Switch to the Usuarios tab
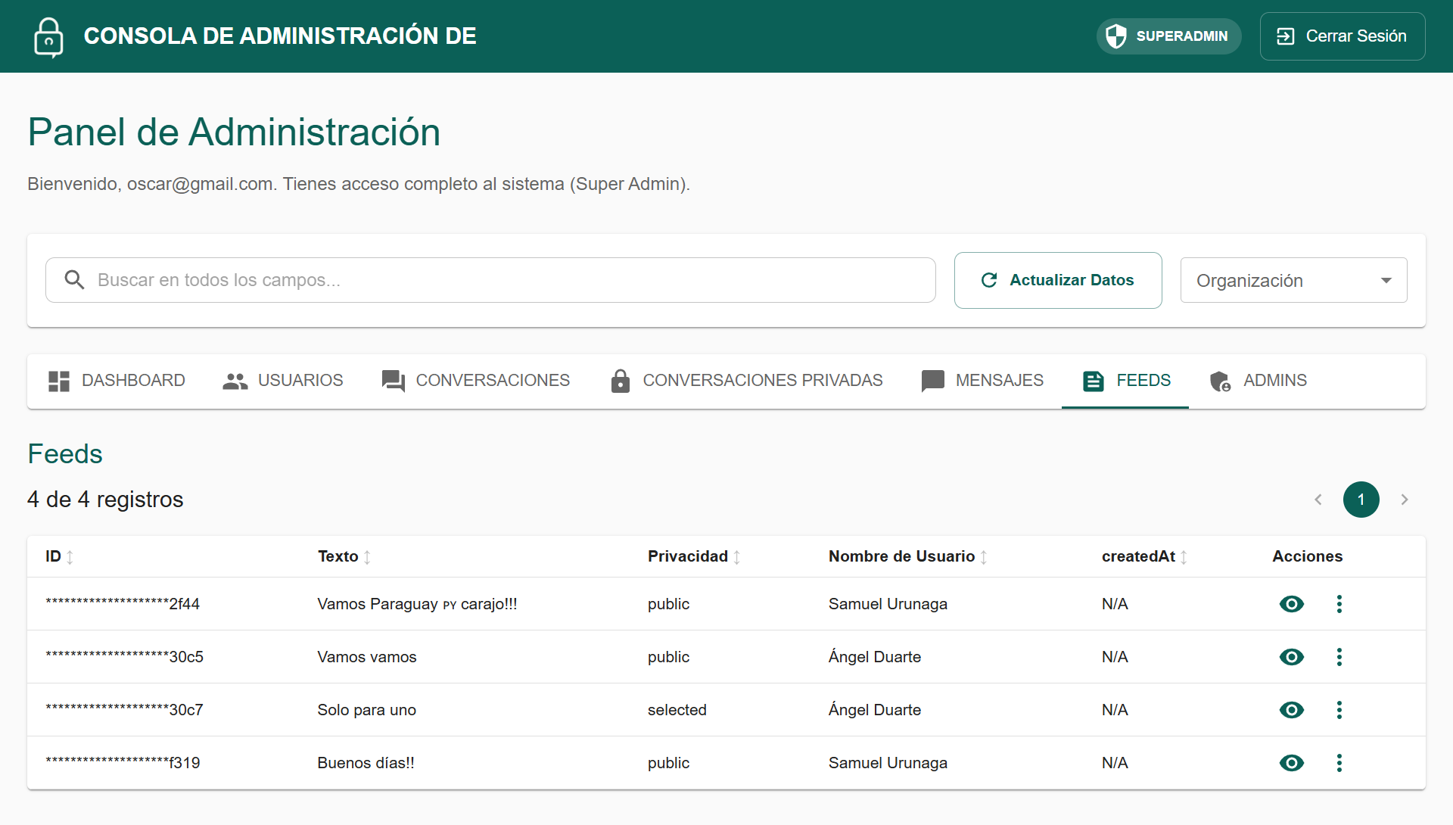Image resolution: width=1453 pixels, height=825 pixels. tap(282, 381)
